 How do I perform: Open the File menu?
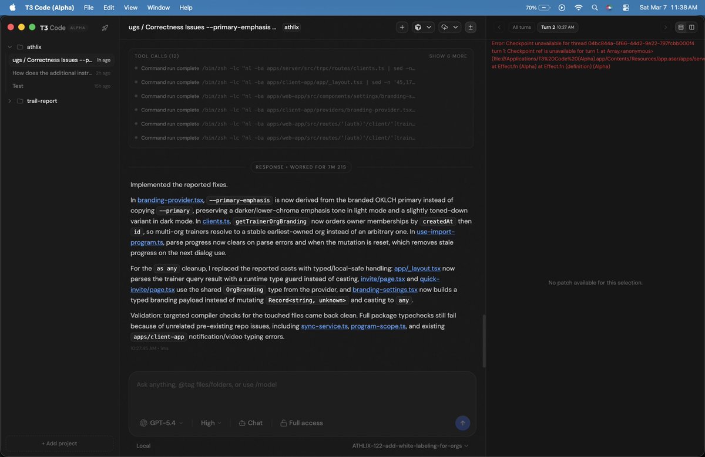[x=89, y=8]
